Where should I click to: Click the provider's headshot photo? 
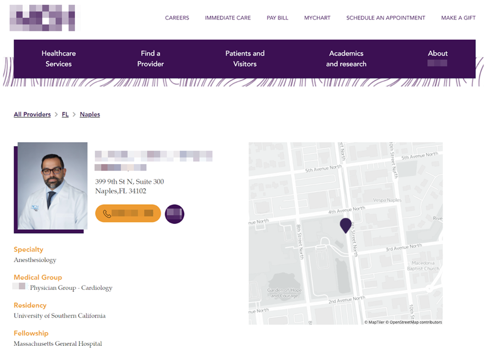click(x=52, y=186)
